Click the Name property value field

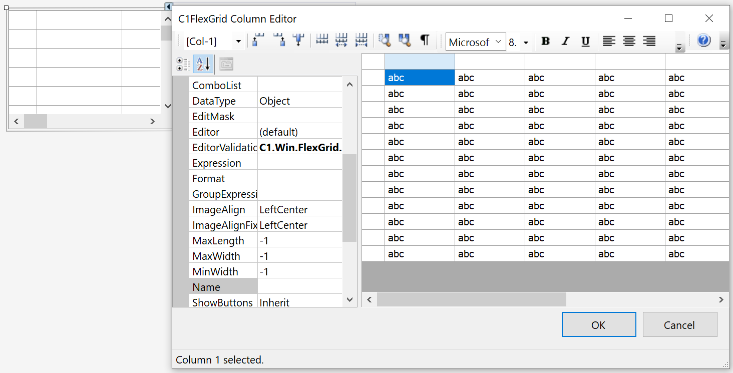coord(300,287)
